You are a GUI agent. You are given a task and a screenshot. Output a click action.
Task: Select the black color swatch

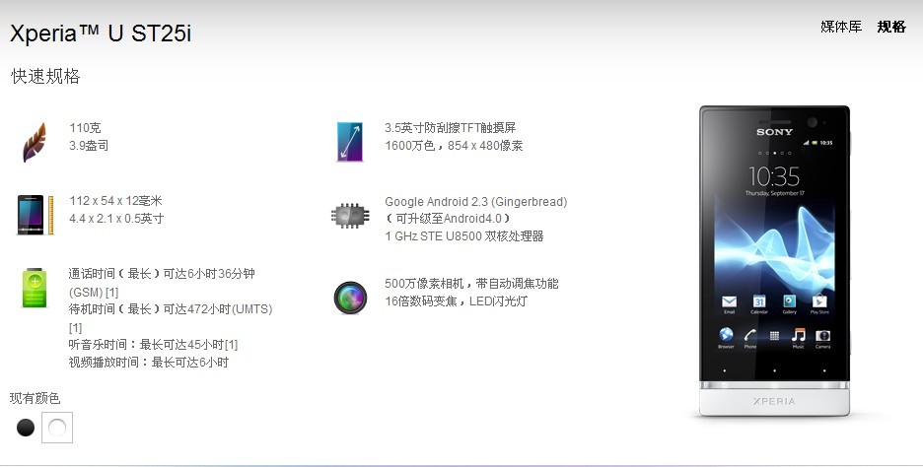26,428
